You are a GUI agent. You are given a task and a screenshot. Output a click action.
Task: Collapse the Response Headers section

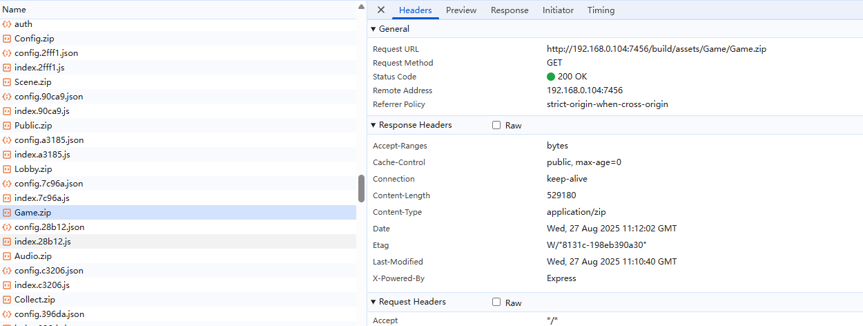pyautogui.click(x=374, y=126)
